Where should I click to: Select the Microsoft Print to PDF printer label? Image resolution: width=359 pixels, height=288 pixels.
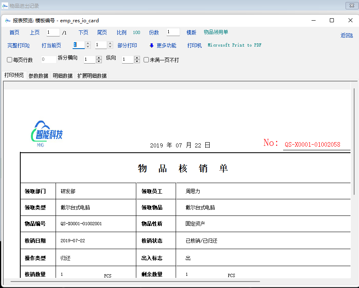tap(234, 45)
